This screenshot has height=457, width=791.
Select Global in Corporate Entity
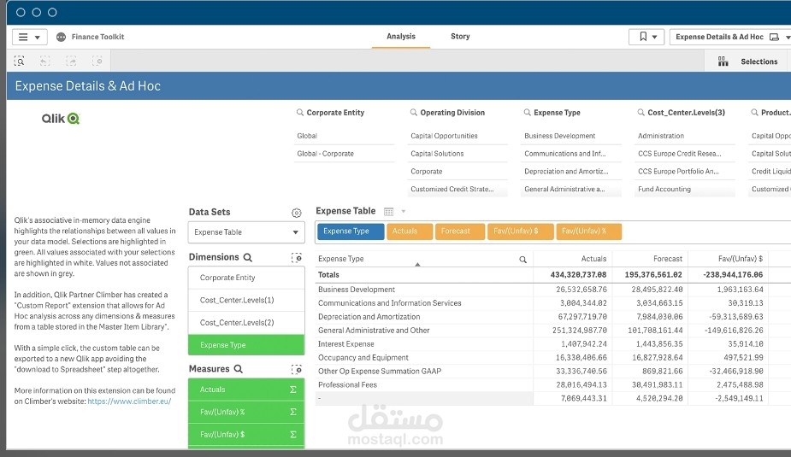(x=344, y=136)
